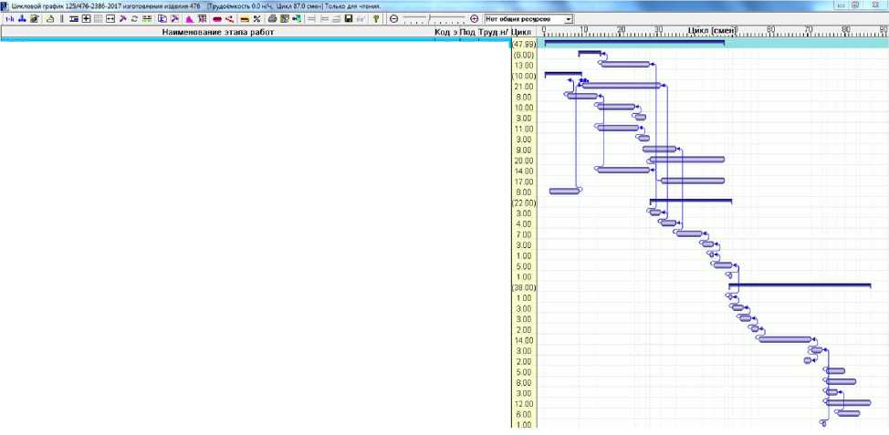Click the Gantt bar in the 14.00 row near 70
The height and width of the screenshot is (435, 889).
pos(784,339)
